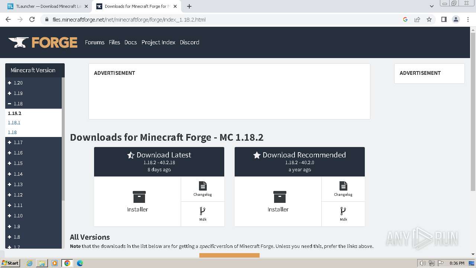The image size is (476, 268).
Task: Select version 1.18.1 link
Action: pos(14,123)
